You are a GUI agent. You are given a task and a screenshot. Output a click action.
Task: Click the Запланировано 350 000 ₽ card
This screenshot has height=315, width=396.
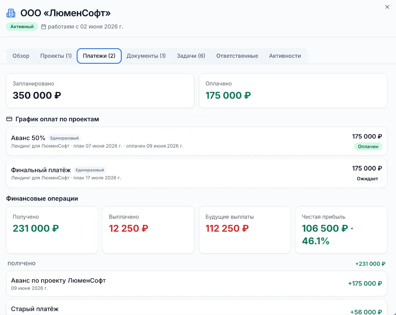[100, 91]
